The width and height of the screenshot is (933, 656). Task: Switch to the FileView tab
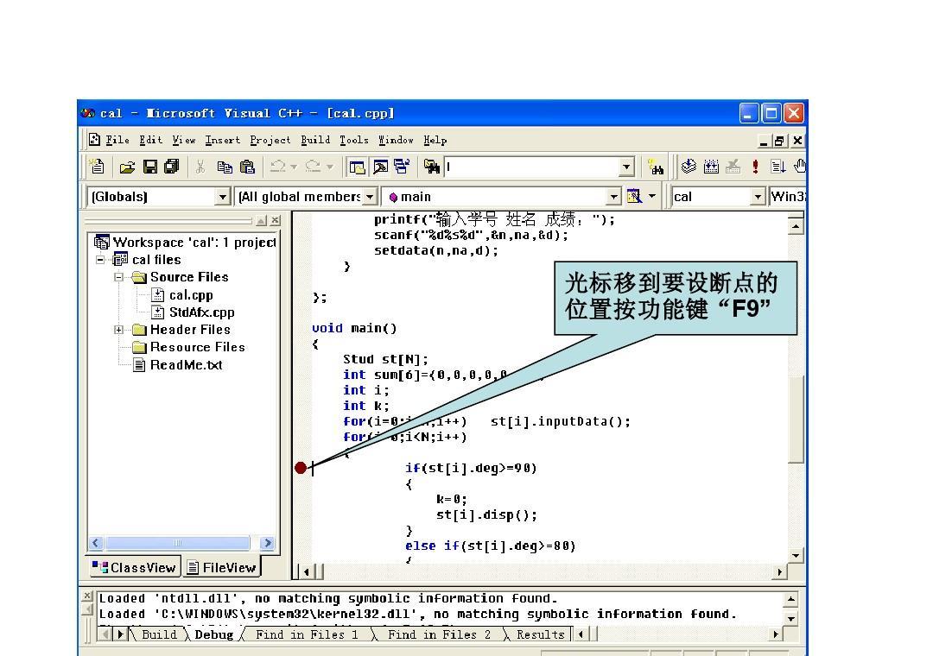click(x=221, y=567)
